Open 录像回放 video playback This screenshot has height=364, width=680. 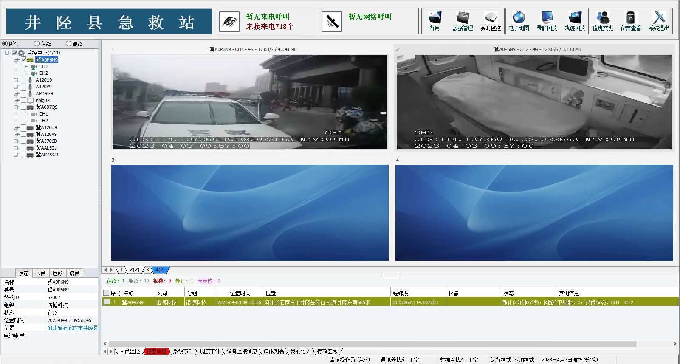click(547, 21)
